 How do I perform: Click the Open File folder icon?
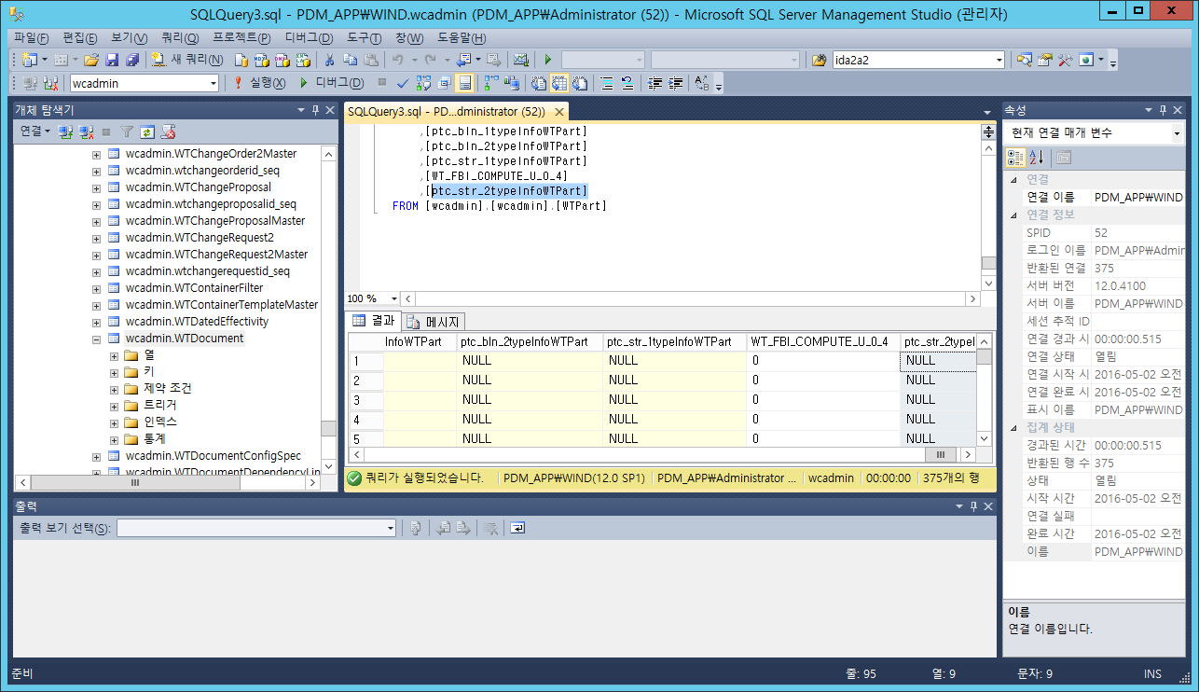(x=91, y=60)
